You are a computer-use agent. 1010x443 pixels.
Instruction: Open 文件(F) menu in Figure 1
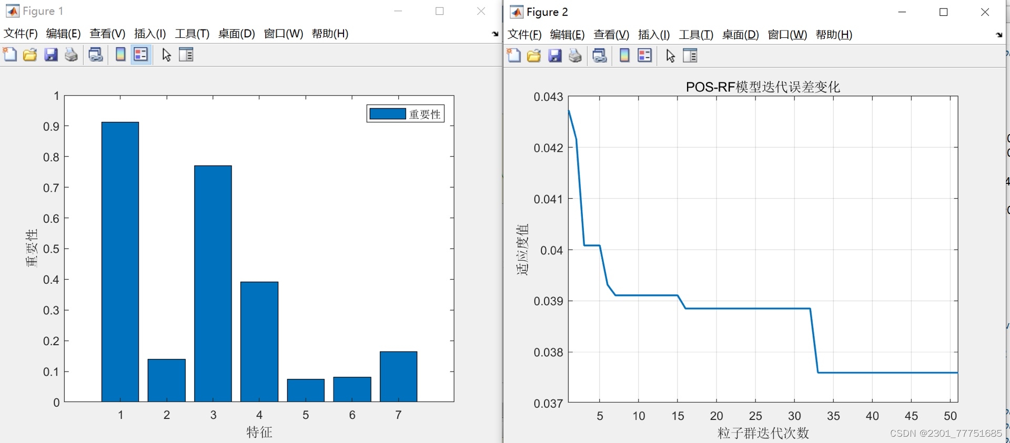pyautogui.click(x=21, y=34)
